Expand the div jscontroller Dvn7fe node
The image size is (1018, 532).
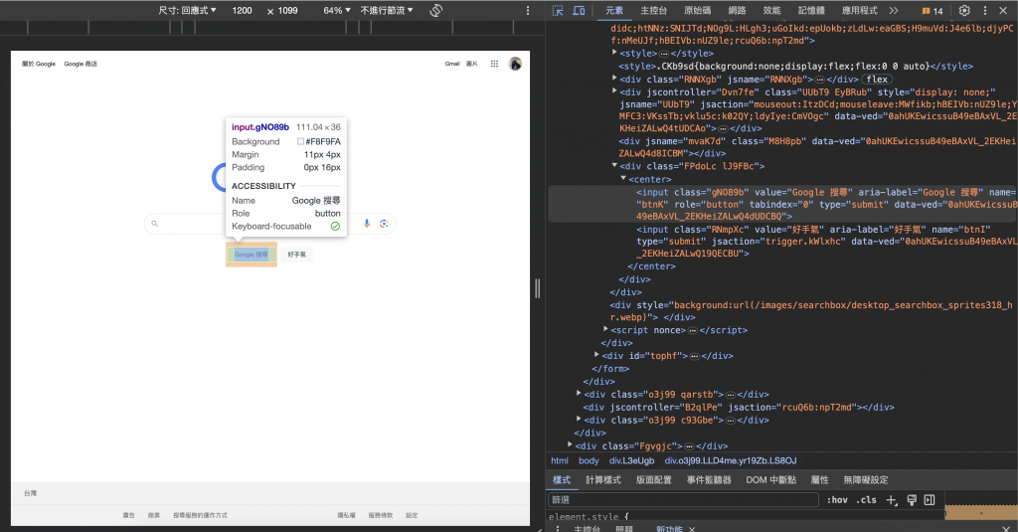point(614,91)
